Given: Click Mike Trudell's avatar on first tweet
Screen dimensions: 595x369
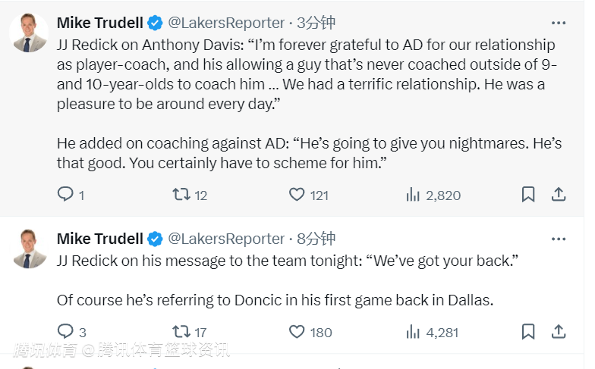Looking at the screenshot, I should pos(30,33).
